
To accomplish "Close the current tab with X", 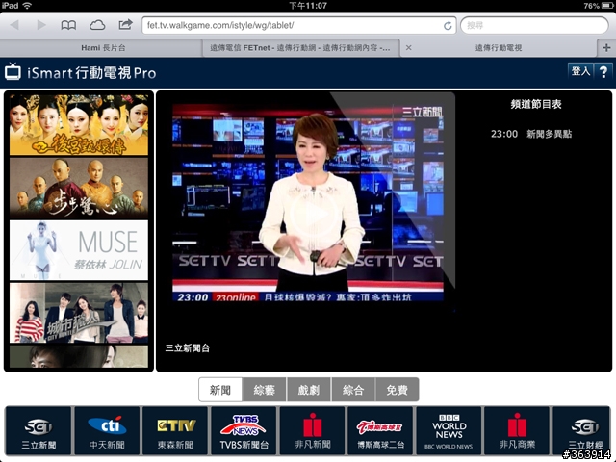I will [408, 48].
